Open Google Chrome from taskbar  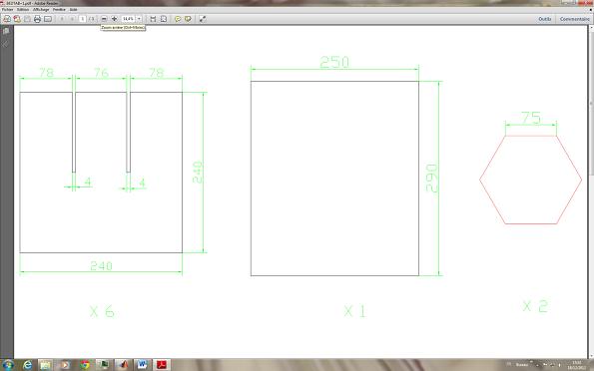pos(85,365)
